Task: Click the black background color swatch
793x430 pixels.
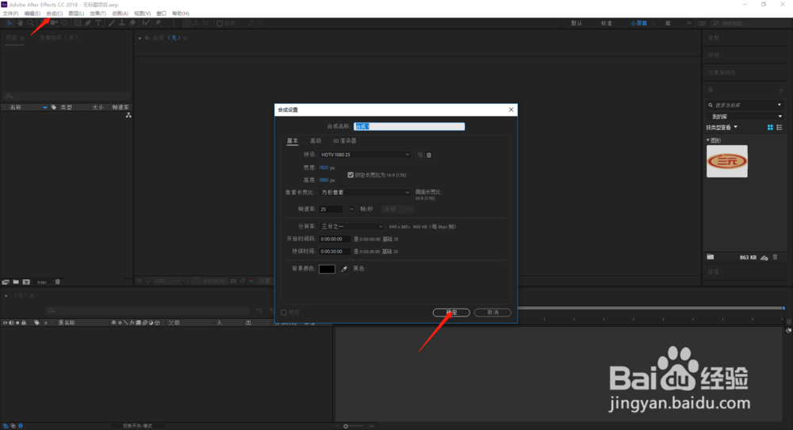Action: 328,269
